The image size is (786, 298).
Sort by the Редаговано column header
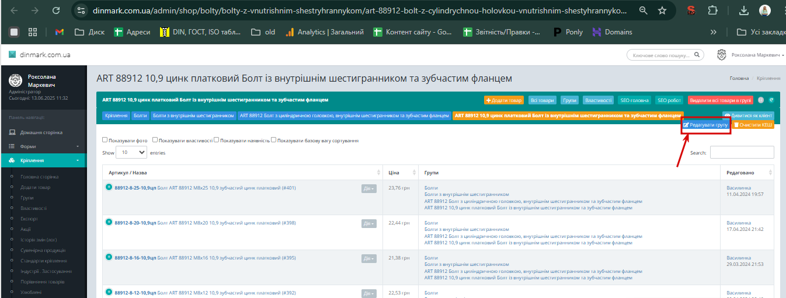[747, 173]
